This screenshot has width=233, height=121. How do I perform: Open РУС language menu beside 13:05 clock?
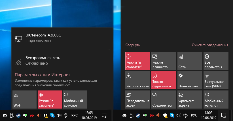coord(74,115)
